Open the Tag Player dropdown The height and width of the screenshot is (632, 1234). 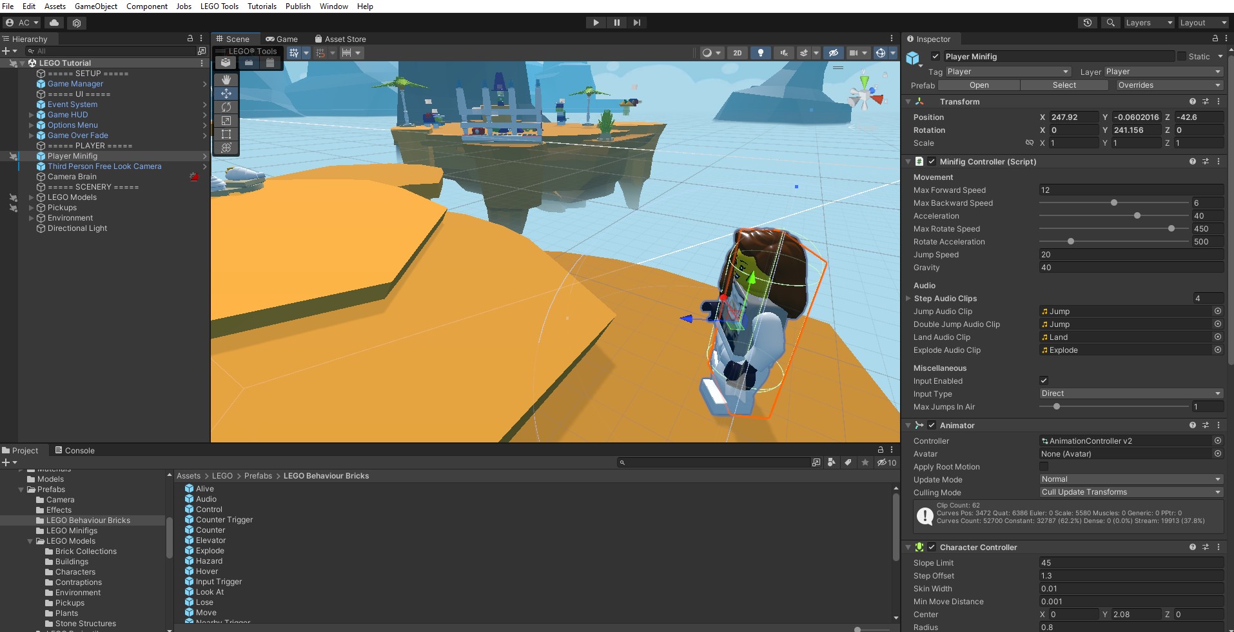(1008, 72)
